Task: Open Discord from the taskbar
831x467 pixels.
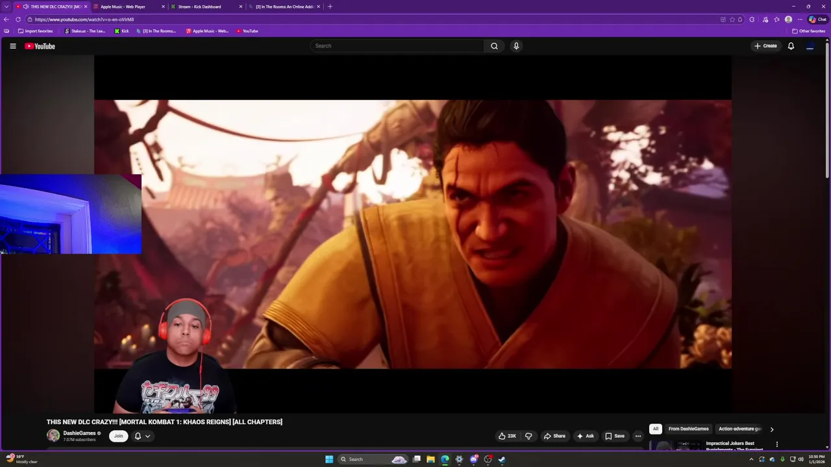Action: tap(473, 459)
